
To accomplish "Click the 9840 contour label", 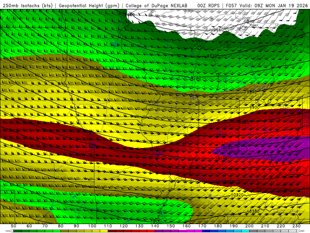I will coord(251,92).
